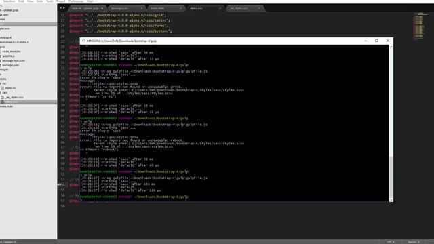Click the terminal scrollbar down arrow

coord(391,200)
